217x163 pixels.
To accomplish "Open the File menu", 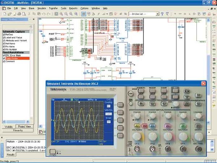I will [9, 8].
